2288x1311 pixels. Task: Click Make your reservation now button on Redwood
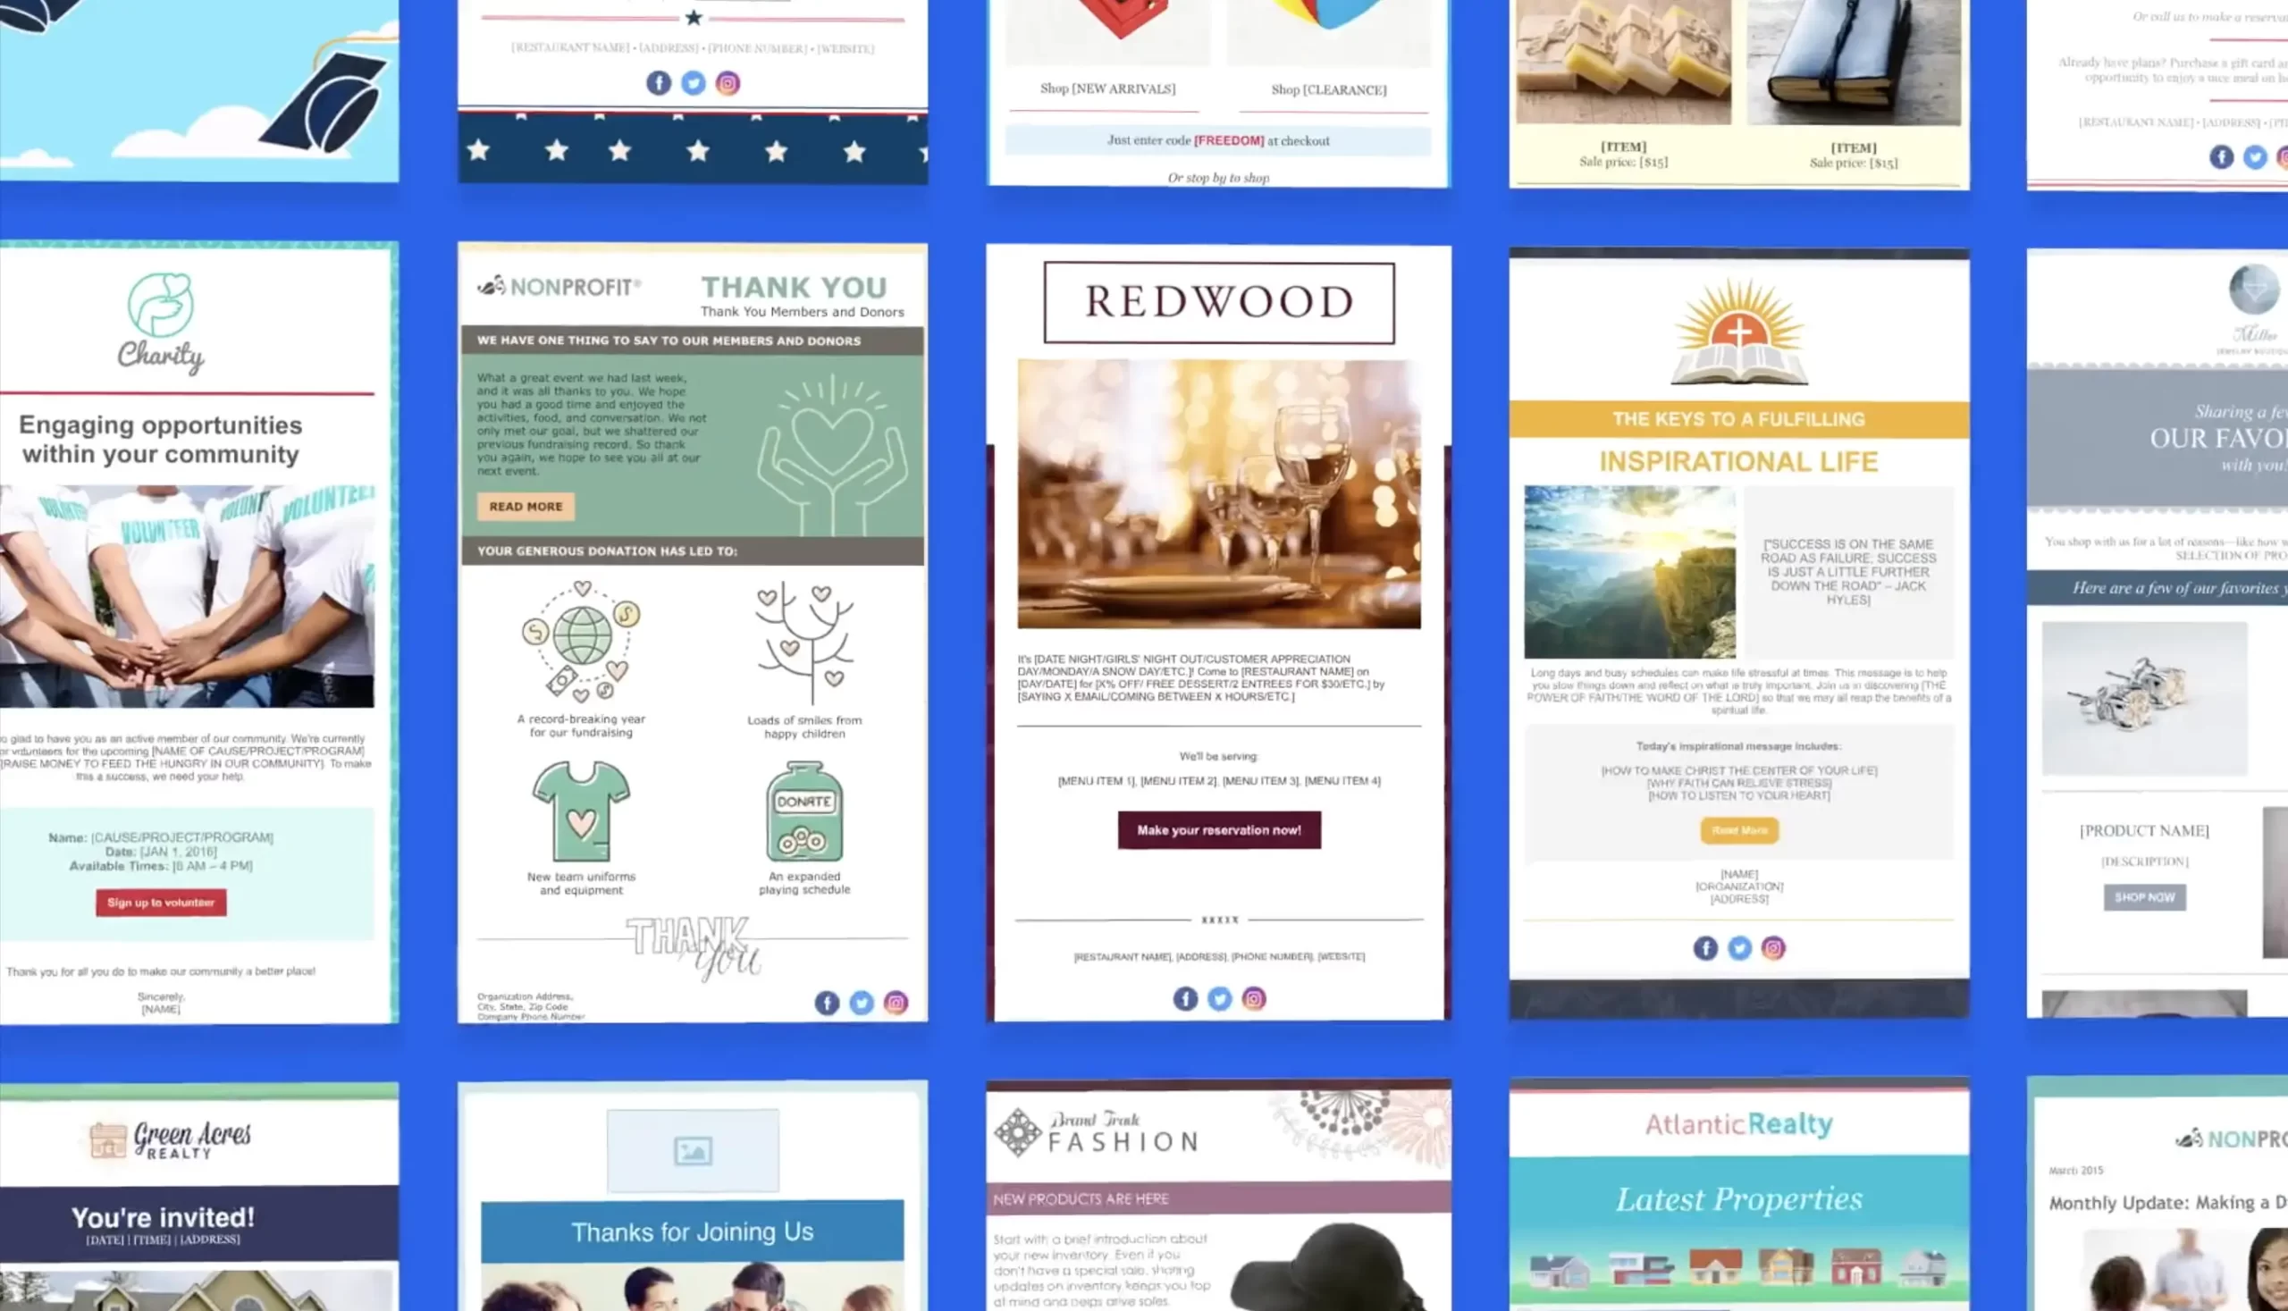tap(1219, 830)
